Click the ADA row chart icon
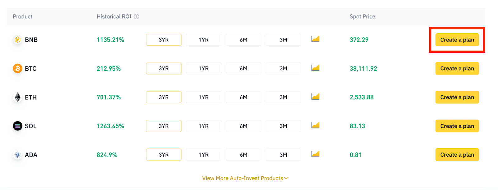The width and height of the screenshot is (498, 190). coord(315,154)
